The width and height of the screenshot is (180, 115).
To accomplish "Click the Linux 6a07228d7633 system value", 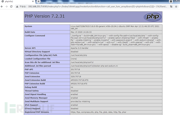I will click(115, 27).
